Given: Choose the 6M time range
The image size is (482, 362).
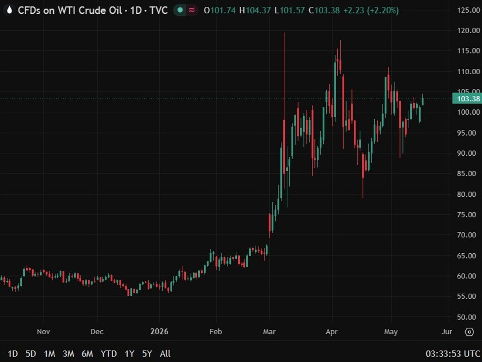Looking at the screenshot, I should (88, 354).
